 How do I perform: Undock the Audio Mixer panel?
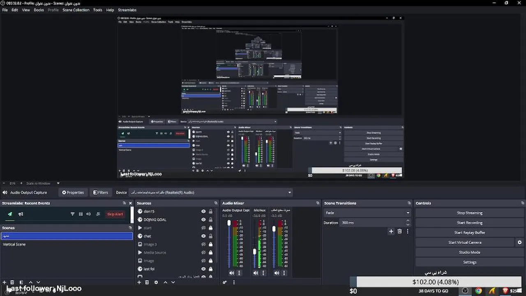(x=318, y=203)
